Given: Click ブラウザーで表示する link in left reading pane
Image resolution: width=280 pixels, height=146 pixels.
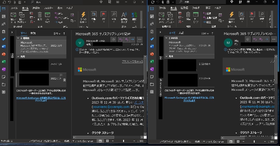Looking at the screenshot, I should [x=132, y=61].
